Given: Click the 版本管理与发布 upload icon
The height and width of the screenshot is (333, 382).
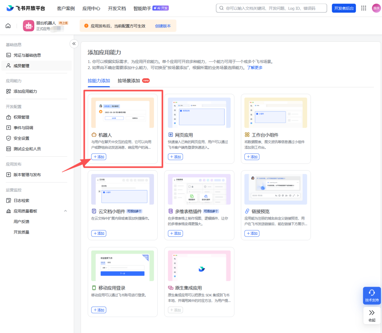Looking at the screenshot, I should (x=8, y=175).
